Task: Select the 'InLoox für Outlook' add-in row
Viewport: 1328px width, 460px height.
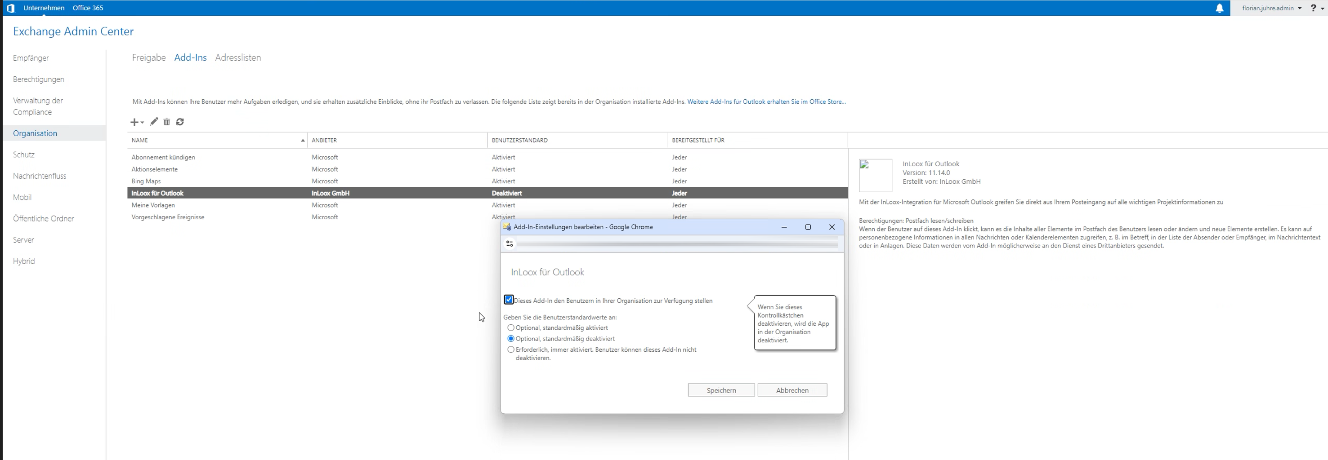Action: (x=487, y=193)
